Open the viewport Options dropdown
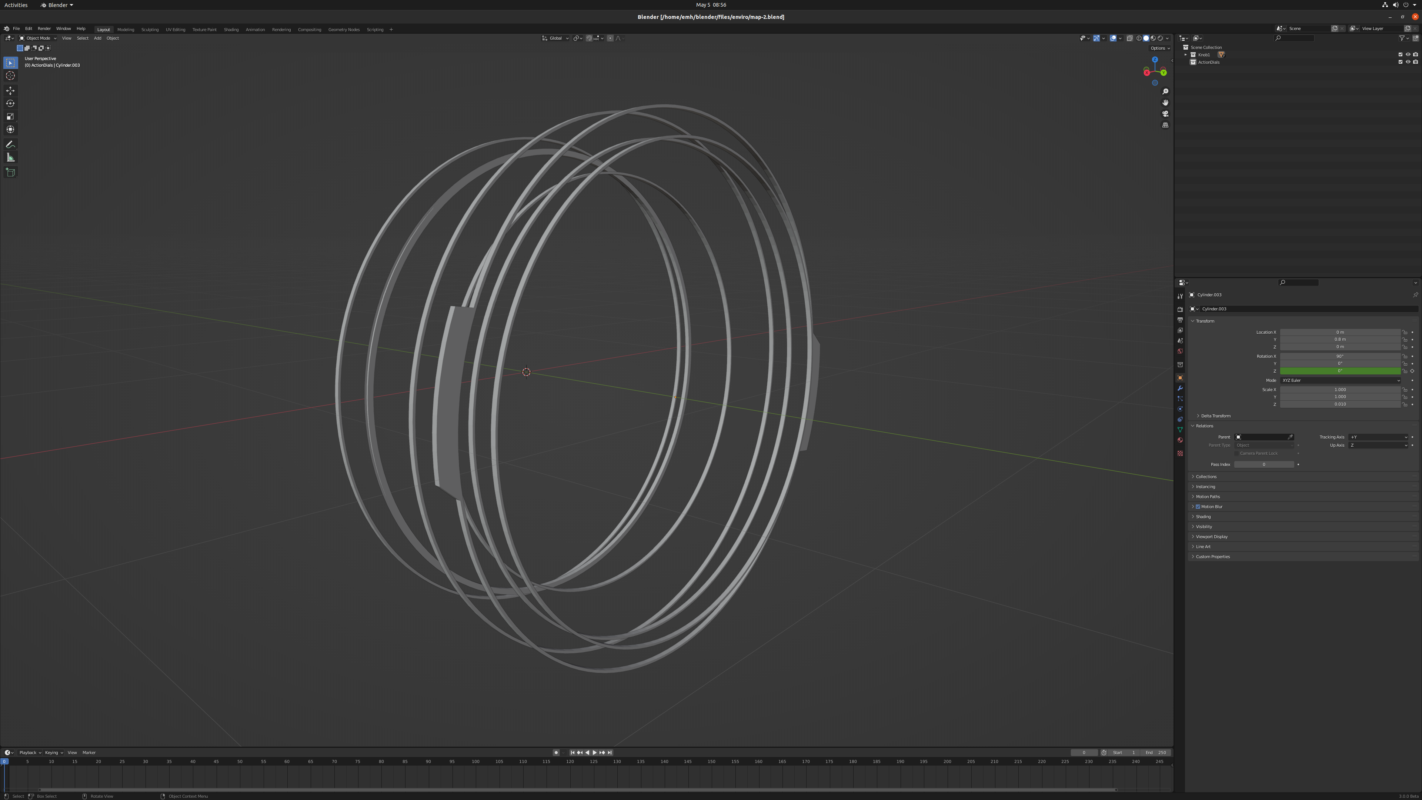The image size is (1422, 800). (x=1160, y=48)
